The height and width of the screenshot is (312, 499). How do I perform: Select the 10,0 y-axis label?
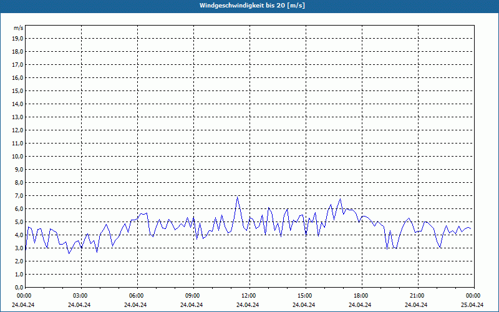17,157
